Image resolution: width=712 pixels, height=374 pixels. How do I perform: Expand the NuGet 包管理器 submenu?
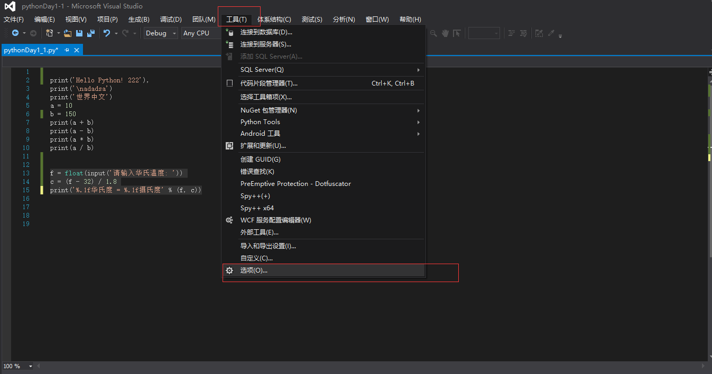pos(270,110)
